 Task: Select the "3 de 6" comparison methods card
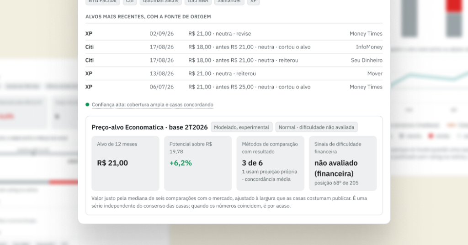[x=271, y=163]
